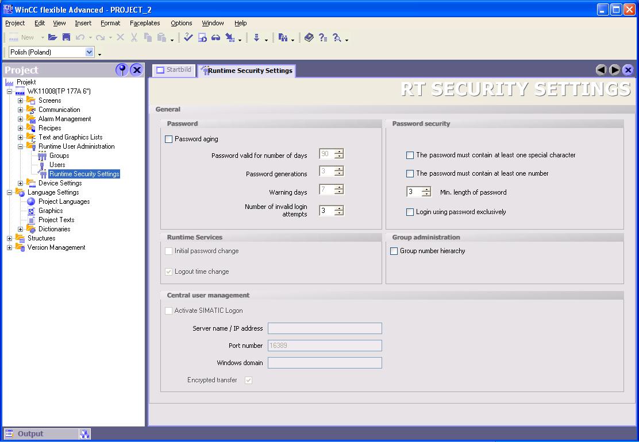Collapse the Runtime User Administration node
Image resolution: width=639 pixels, height=442 pixels.
point(20,146)
